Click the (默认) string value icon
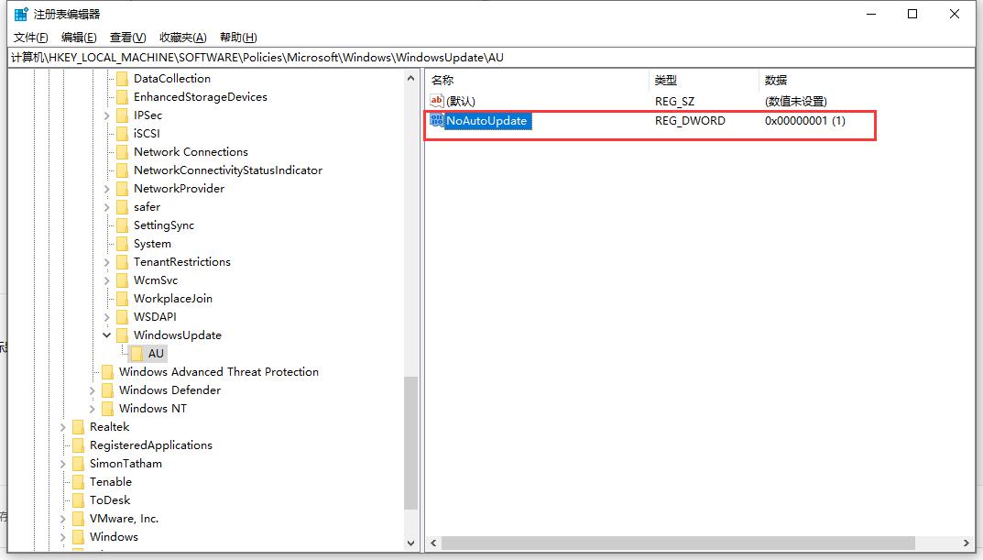Viewport: 983px width, 560px height. pos(437,100)
